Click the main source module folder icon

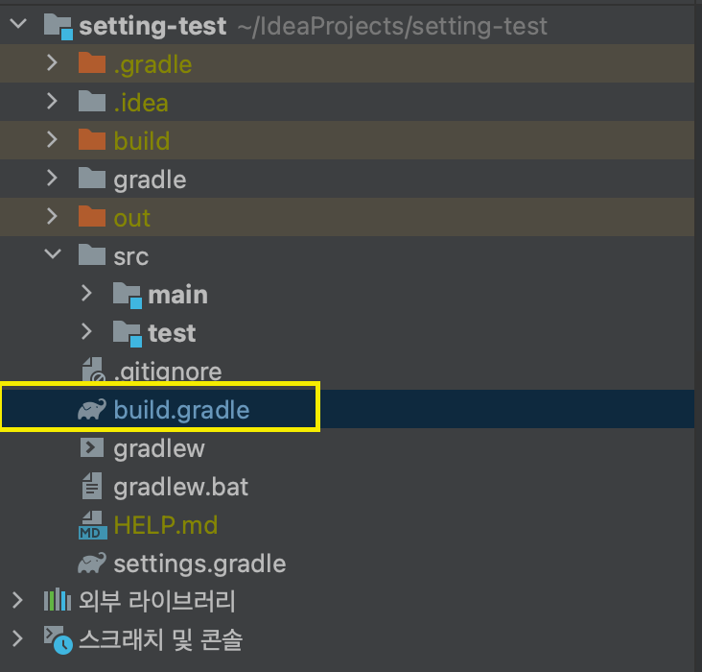[x=128, y=296]
